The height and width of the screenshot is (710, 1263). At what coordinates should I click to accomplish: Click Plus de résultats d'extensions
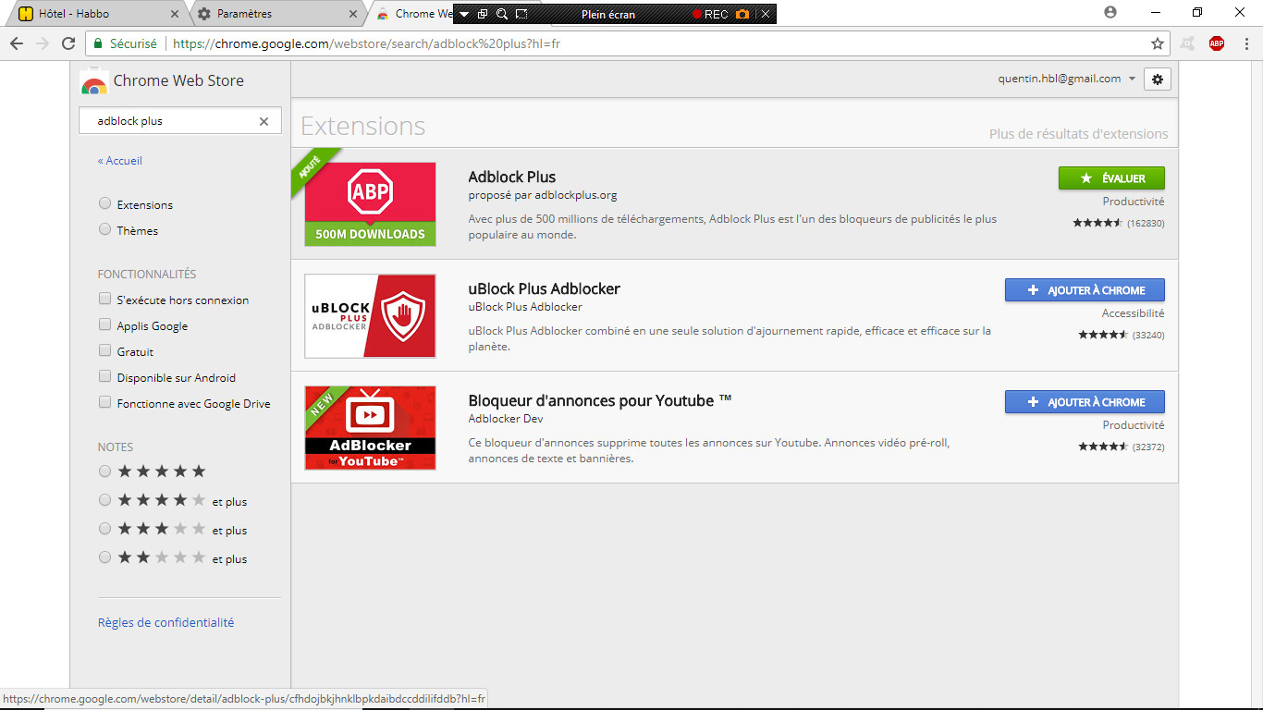1078,134
